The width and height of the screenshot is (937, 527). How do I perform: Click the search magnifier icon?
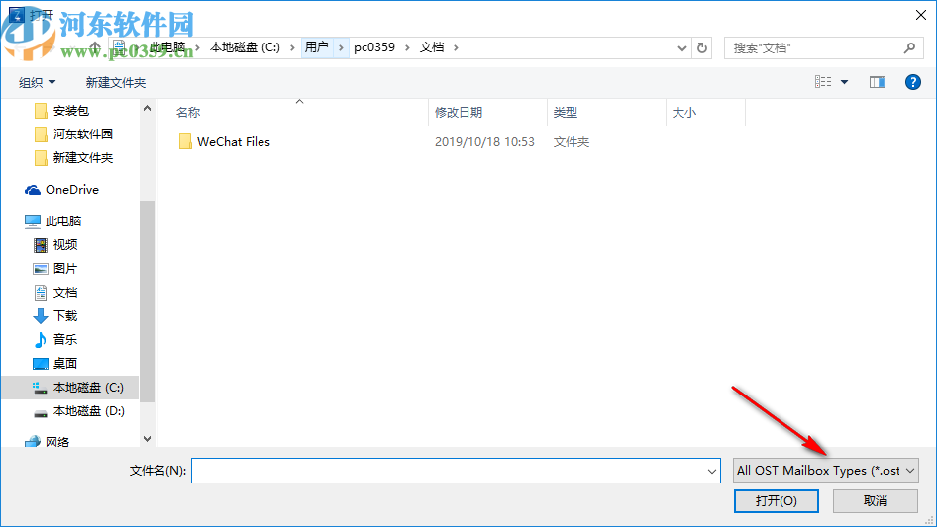pos(909,47)
